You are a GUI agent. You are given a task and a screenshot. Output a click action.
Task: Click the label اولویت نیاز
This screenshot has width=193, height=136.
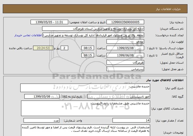(x=176, y=42)
